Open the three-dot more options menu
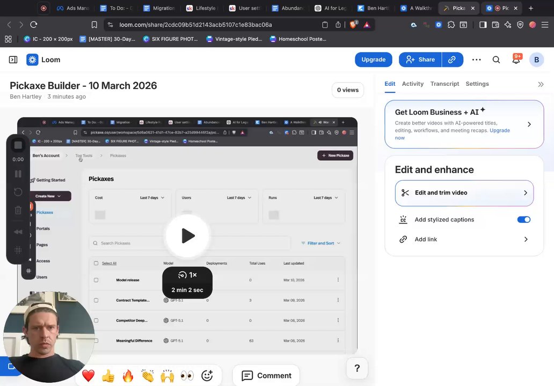 (x=476, y=60)
